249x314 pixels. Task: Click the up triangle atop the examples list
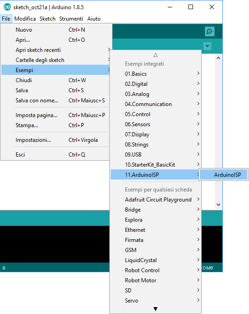coord(155,55)
